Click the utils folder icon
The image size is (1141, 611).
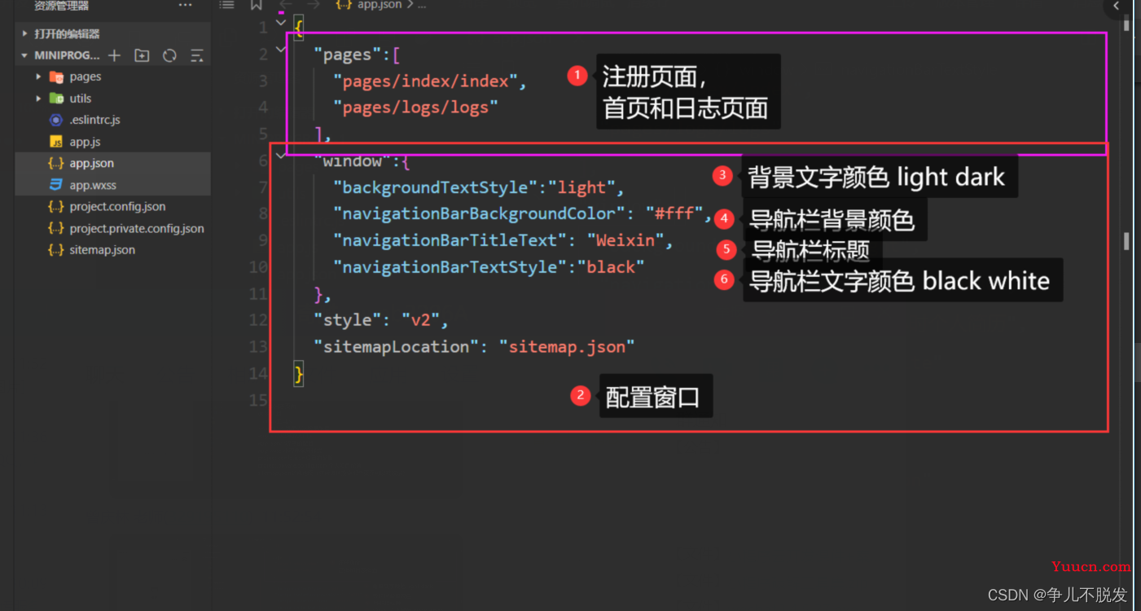point(56,99)
